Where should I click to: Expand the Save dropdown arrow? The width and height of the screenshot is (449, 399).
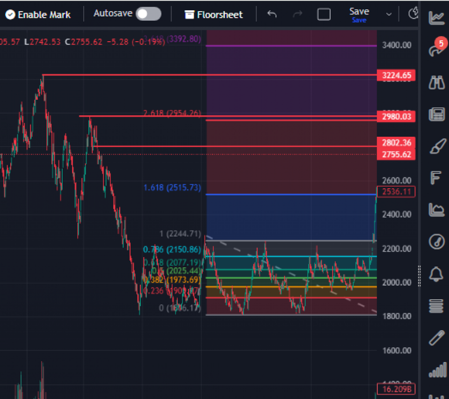tap(389, 14)
